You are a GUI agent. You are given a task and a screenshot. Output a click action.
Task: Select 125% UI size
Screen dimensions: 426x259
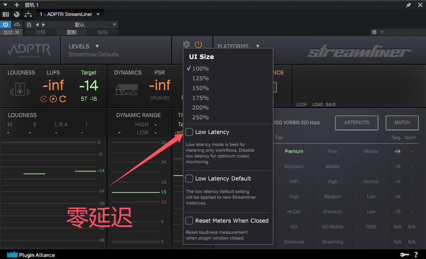click(201, 78)
